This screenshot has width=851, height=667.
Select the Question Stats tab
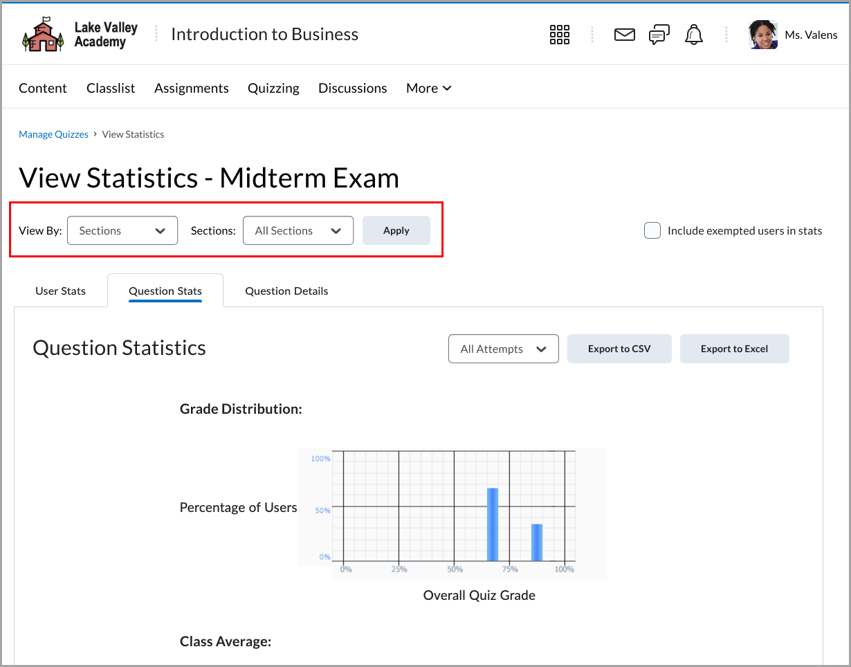pos(165,291)
